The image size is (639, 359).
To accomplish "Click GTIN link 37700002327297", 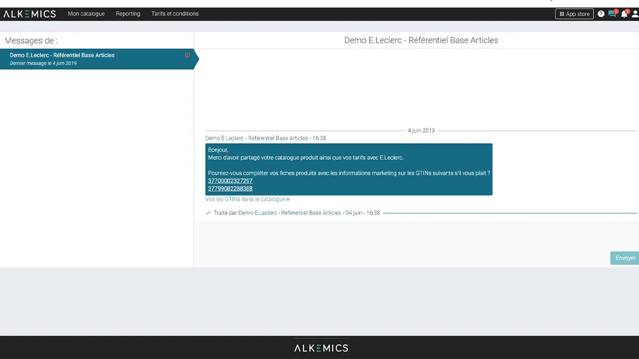I will point(230,181).
